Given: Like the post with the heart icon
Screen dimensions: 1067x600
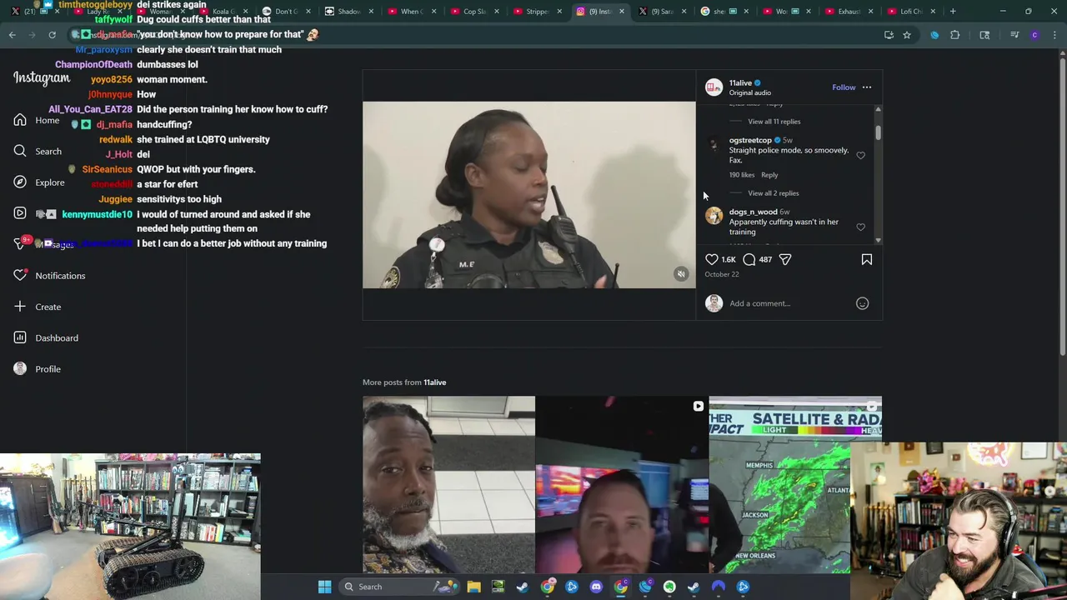Looking at the screenshot, I should coord(712,259).
